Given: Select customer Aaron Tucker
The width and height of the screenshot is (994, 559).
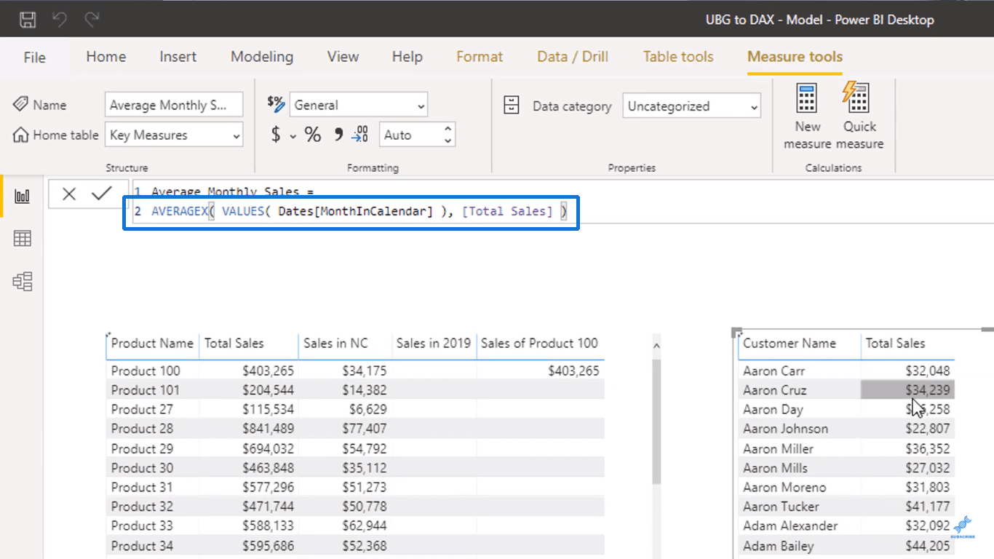Looking at the screenshot, I should [781, 507].
